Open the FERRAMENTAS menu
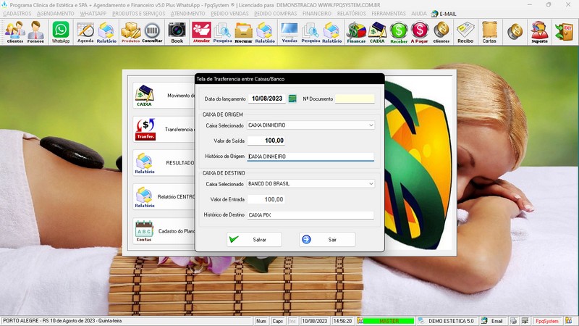579x326 pixels. click(389, 14)
